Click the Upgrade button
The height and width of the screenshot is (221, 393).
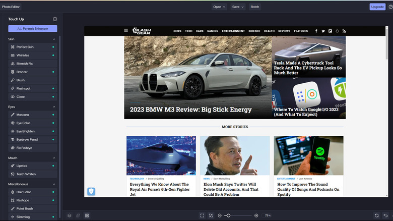point(377,7)
